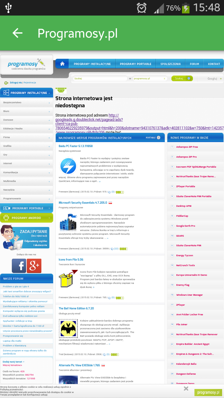Open Internet category
Viewport: 224px width, 398px height.
click(x=26, y=163)
